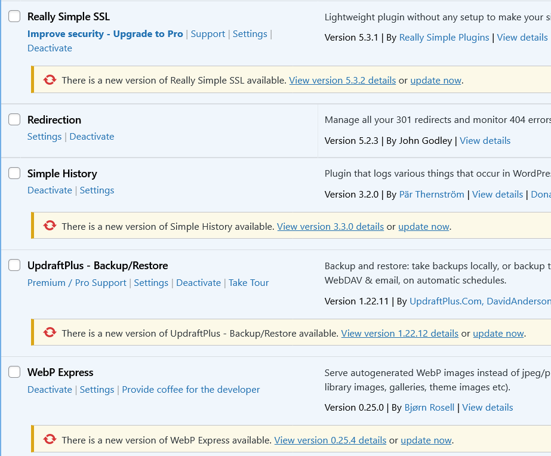Open Settings for WebP Express
Image resolution: width=551 pixels, height=456 pixels.
(97, 390)
